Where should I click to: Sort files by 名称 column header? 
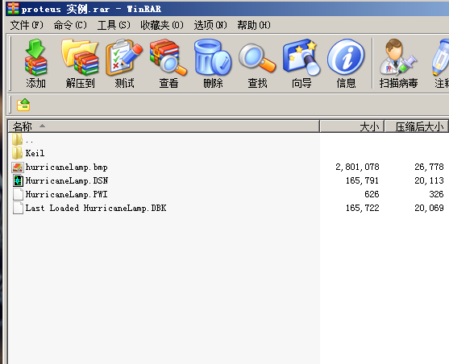pyautogui.click(x=164, y=126)
